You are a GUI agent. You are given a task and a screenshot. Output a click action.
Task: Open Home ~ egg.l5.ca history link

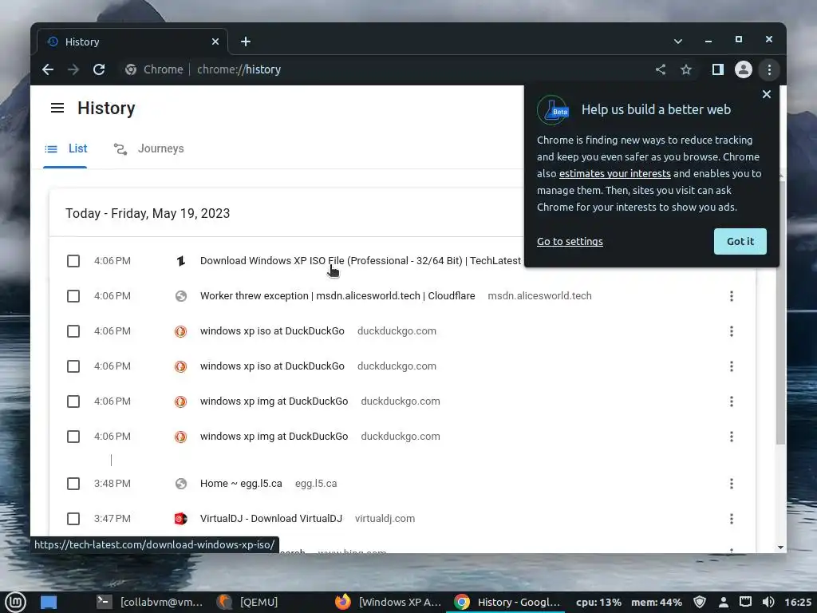pyautogui.click(x=241, y=484)
